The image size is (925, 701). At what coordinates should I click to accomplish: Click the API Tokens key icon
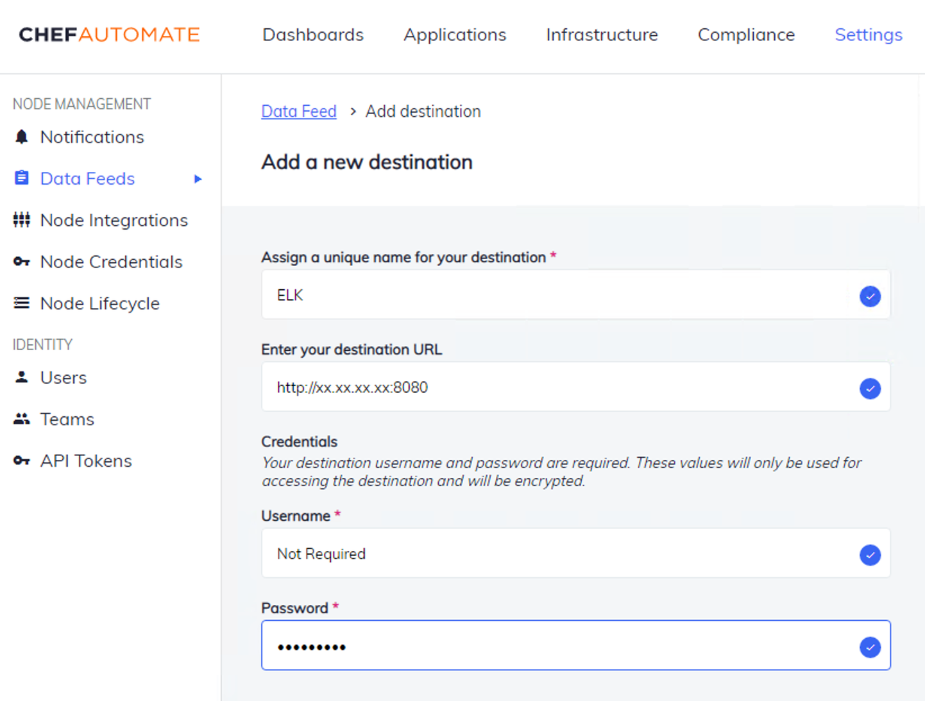point(22,460)
